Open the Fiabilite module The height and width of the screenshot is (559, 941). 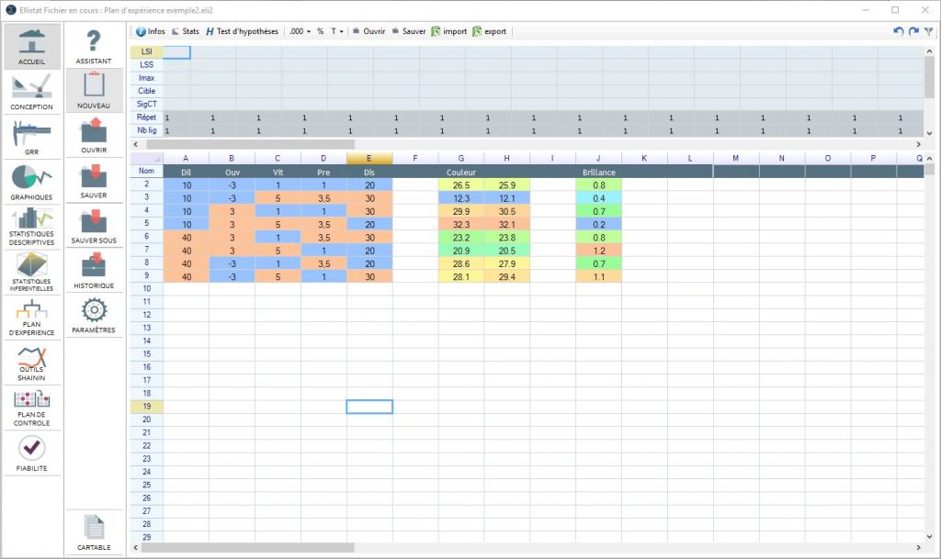click(x=32, y=453)
